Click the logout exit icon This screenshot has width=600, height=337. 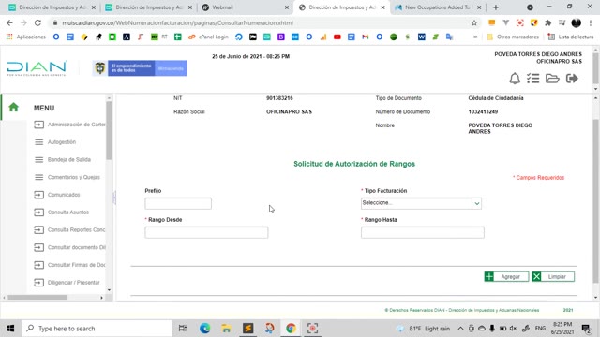572,79
